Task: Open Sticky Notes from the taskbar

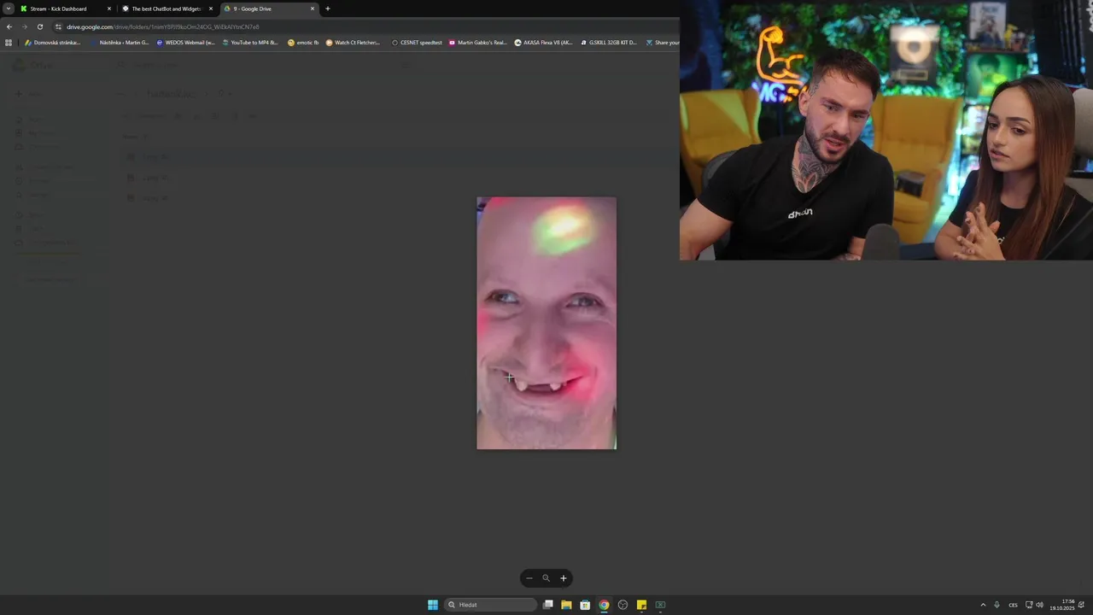Action: (x=641, y=605)
